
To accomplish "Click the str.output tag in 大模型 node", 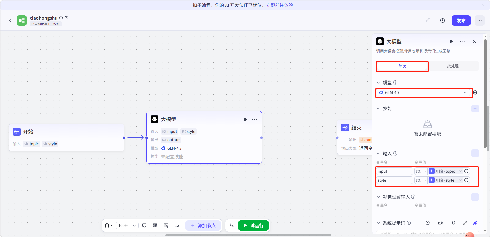I will tap(171, 140).
